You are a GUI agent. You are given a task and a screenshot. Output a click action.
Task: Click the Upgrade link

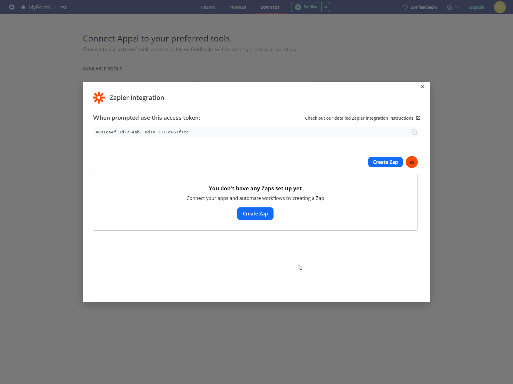[x=476, y=7]
